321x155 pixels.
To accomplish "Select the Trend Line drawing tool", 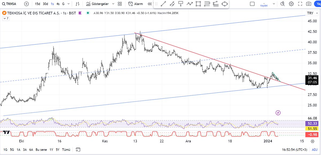I will (x=163, y=4).
